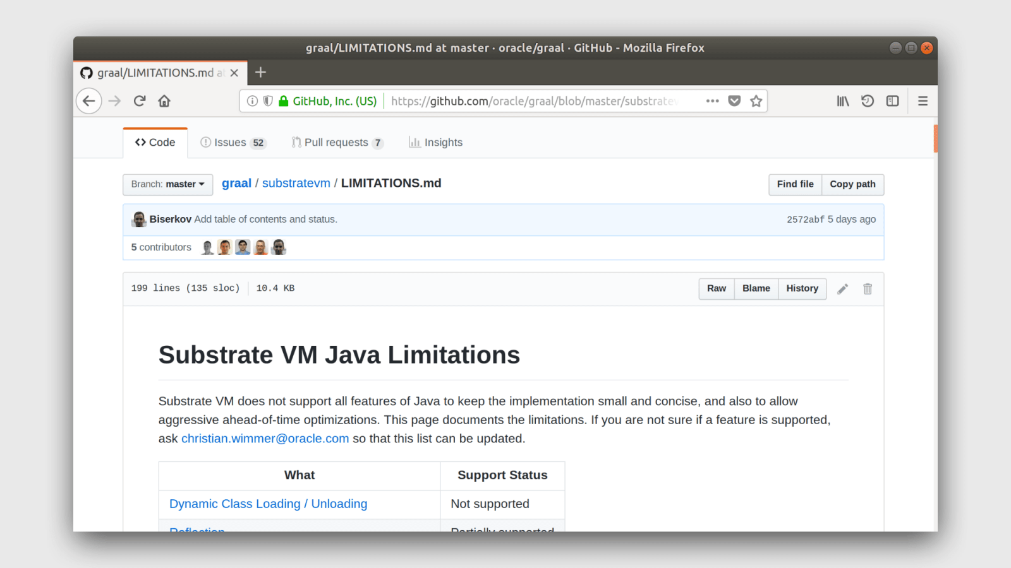The image size is (1011, 568).
Task: Open the third contributor avatar
Action: (x=243, y=247)
